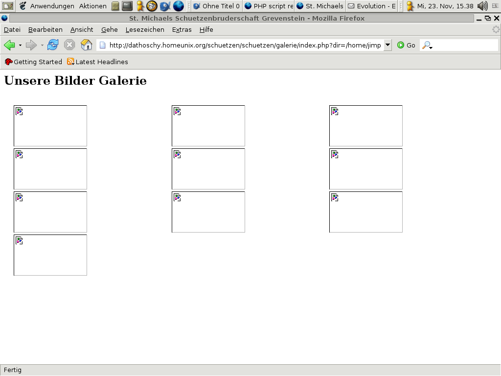Open the Getting Started bookmark
Viewport: 501px width, 376px height.
(x=33, y=62)
